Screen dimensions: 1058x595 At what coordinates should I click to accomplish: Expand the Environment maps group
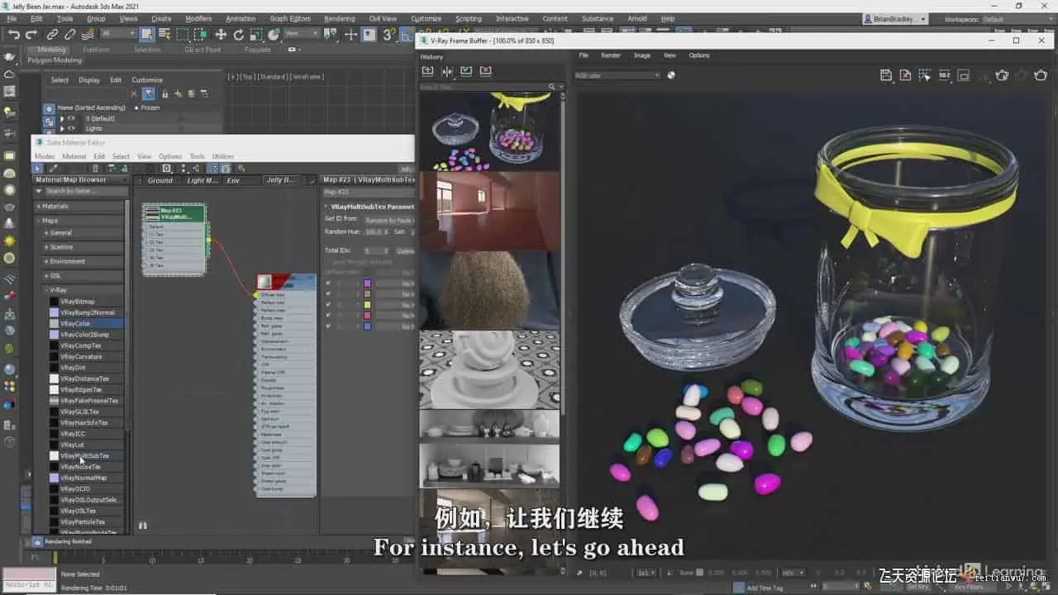point(46,261)
